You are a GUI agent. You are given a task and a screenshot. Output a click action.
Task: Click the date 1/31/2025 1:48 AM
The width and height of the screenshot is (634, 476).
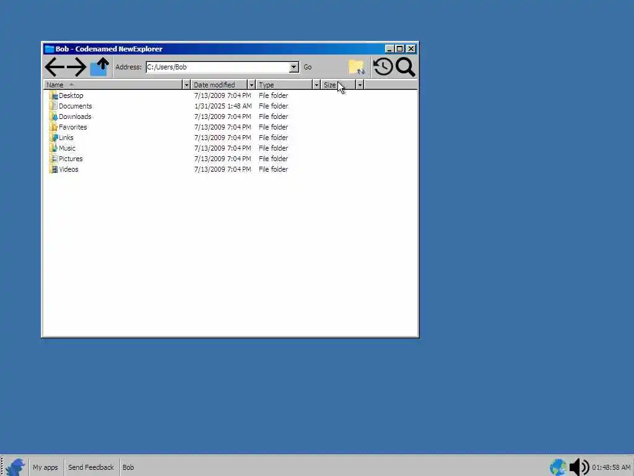tap(223, 106)
